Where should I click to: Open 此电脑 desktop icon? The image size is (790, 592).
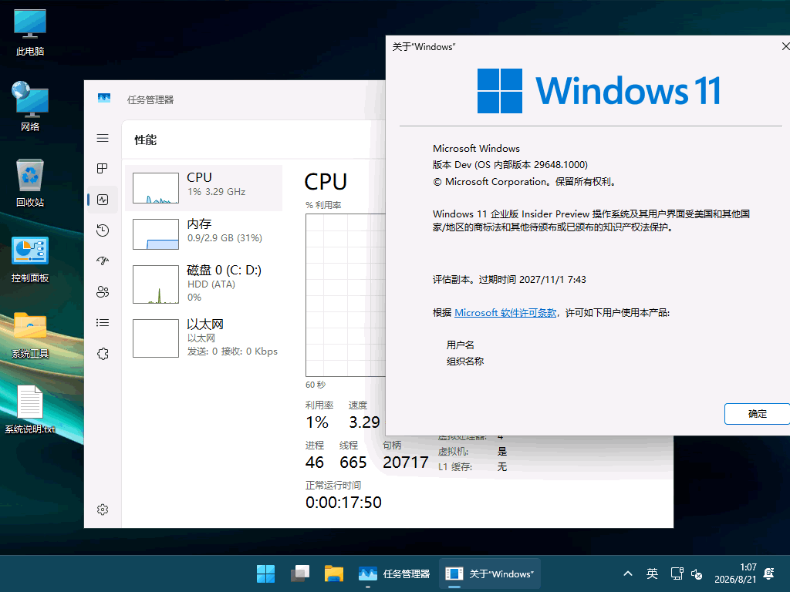click(x=30, y=32)
